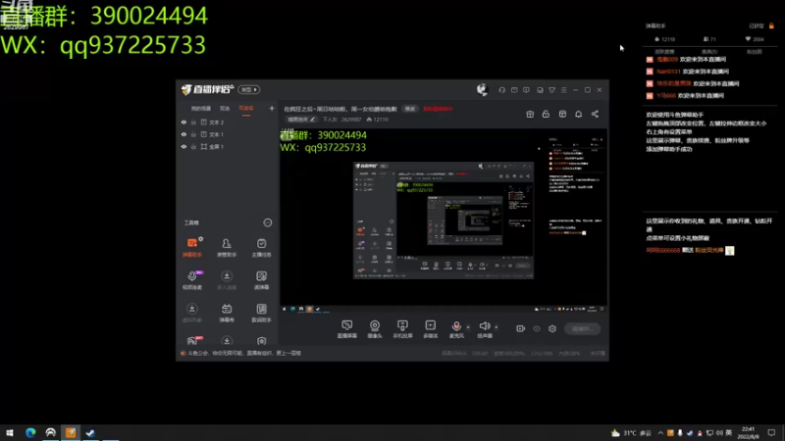This screenshot has width=785, height=441.
Task: Share the stream with the share icon
Action: 595,114
